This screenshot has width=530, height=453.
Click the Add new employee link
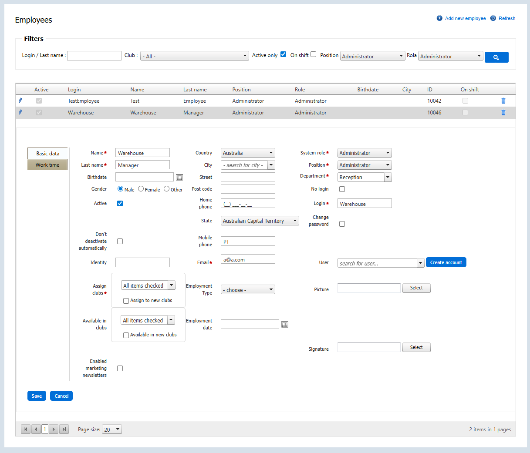tap(465, 18)
